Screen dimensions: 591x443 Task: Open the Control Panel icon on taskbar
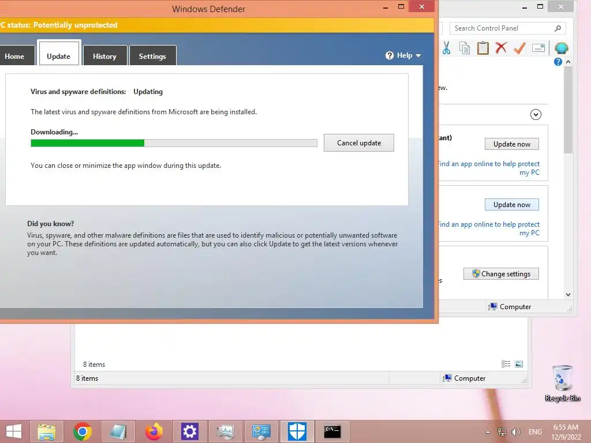(261, 431)
